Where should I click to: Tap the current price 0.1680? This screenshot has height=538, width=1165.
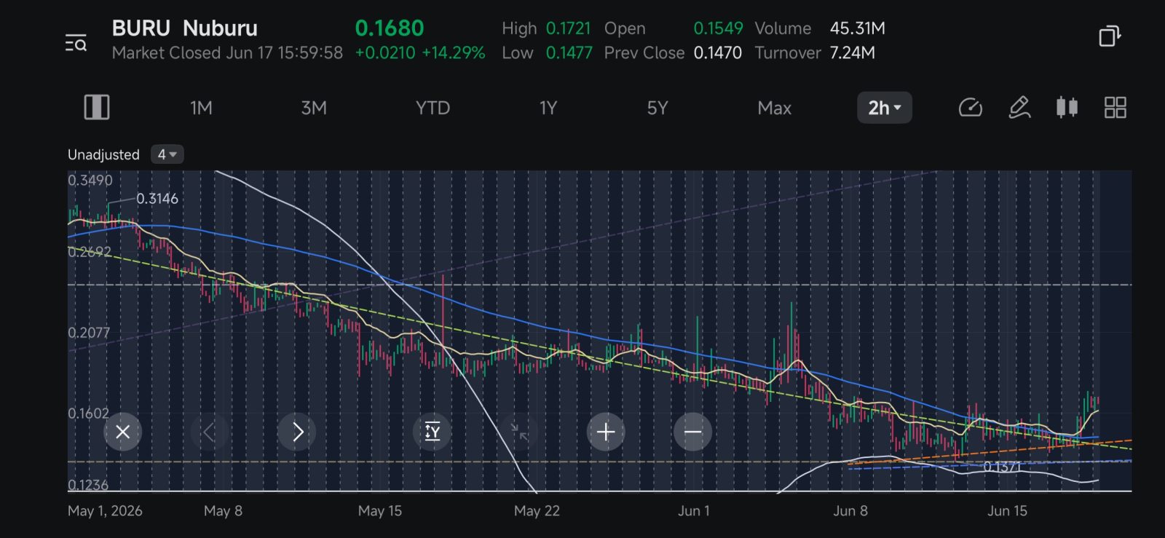click(389, 28)
